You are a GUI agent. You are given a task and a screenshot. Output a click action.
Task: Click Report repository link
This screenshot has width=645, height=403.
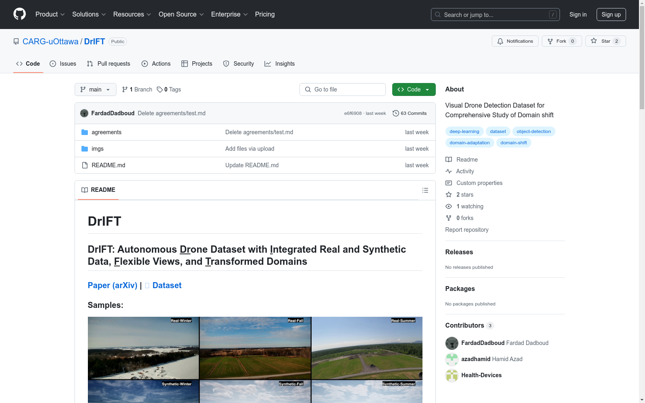[x=467, y=230]
